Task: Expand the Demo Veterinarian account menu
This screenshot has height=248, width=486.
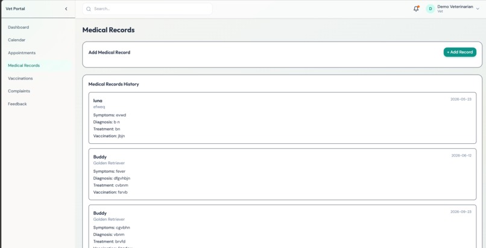Action: point(478,9)
